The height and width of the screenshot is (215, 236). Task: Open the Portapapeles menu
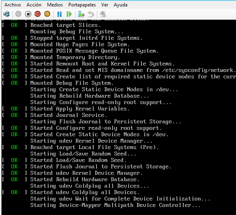pos(82,5)
